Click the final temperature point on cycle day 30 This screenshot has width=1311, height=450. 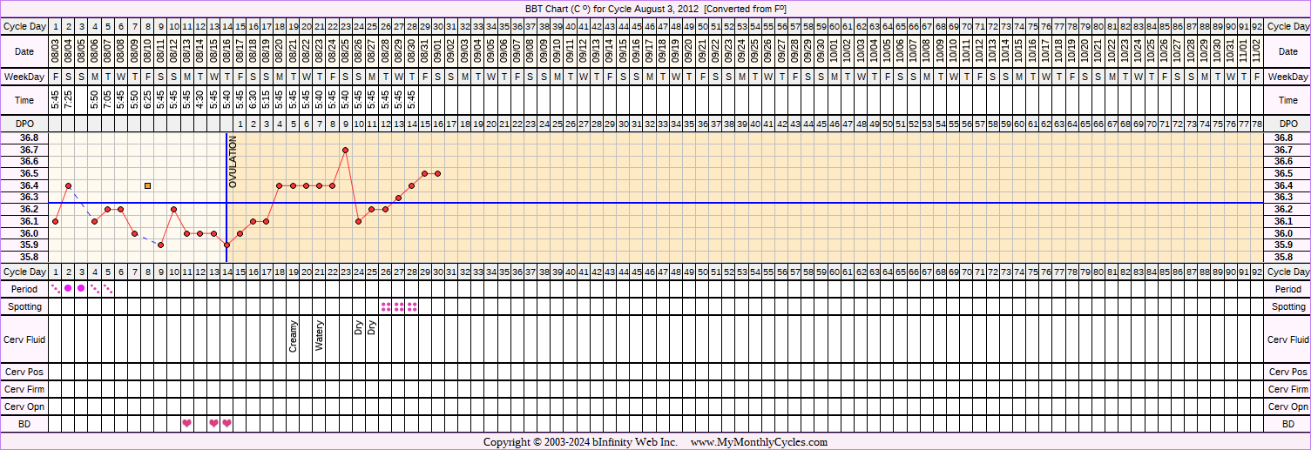437,173
